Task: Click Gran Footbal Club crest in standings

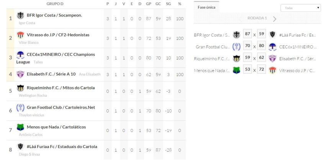Action: tap(21, 107)
